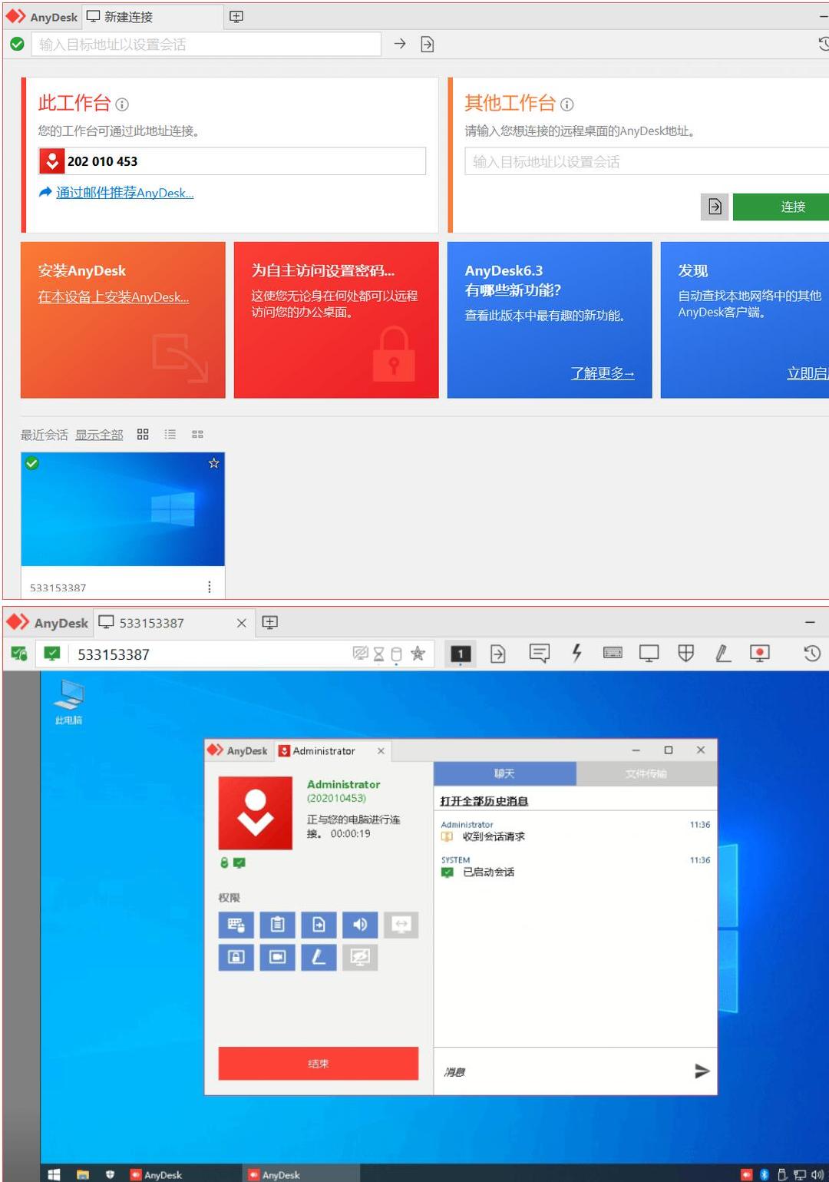Switch recent sessions to small tiles view
This screenshot has height=1182, width=829.
[x=197, y=434]
